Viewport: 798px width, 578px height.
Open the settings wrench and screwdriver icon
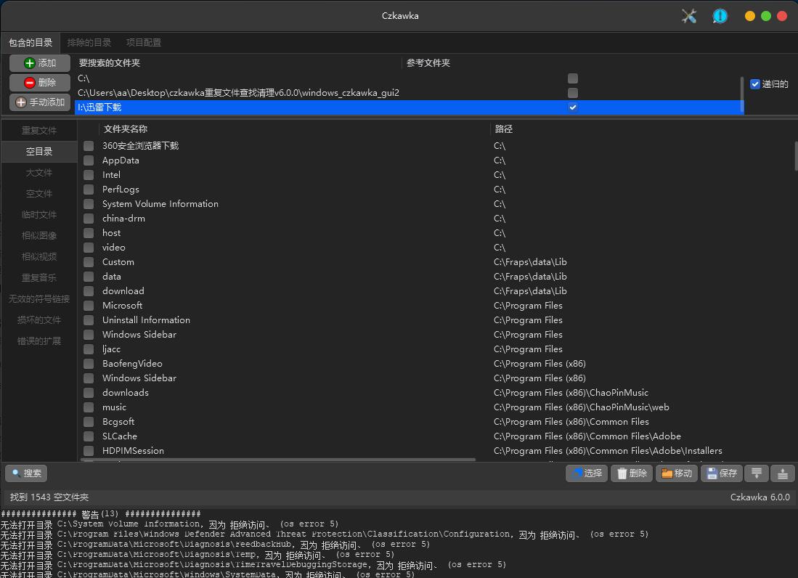(688, 16)
